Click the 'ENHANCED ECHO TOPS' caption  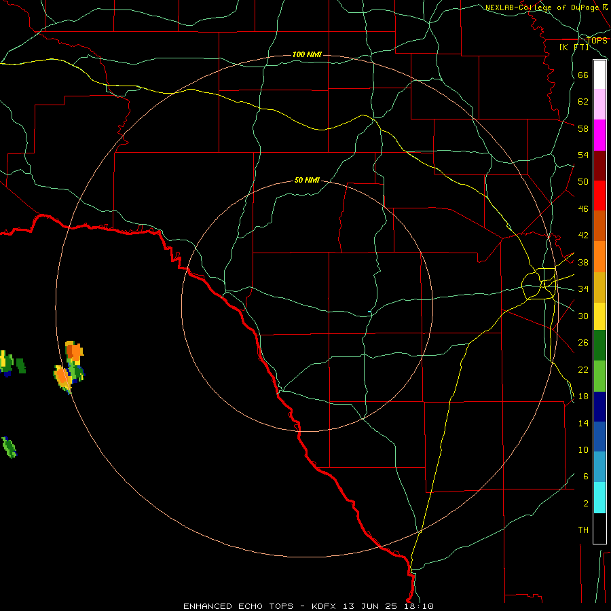tap(238, 606)
